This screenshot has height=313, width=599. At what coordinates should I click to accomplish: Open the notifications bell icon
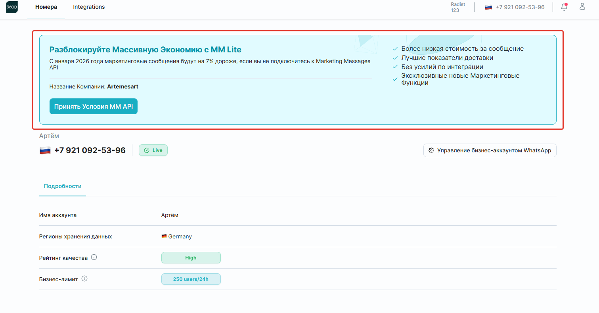[564, 7]
